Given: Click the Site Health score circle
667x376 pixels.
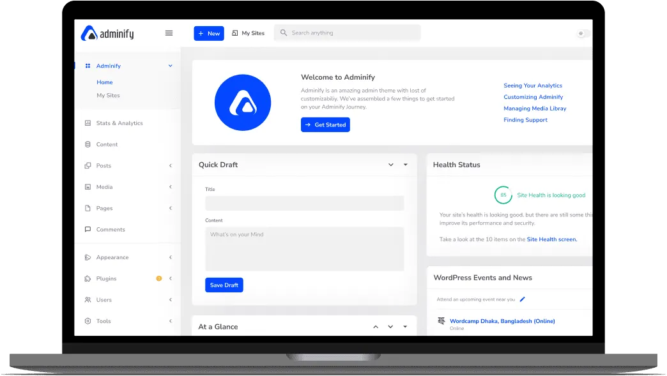Looking at the screenshot, I should (x=503, y=195).
